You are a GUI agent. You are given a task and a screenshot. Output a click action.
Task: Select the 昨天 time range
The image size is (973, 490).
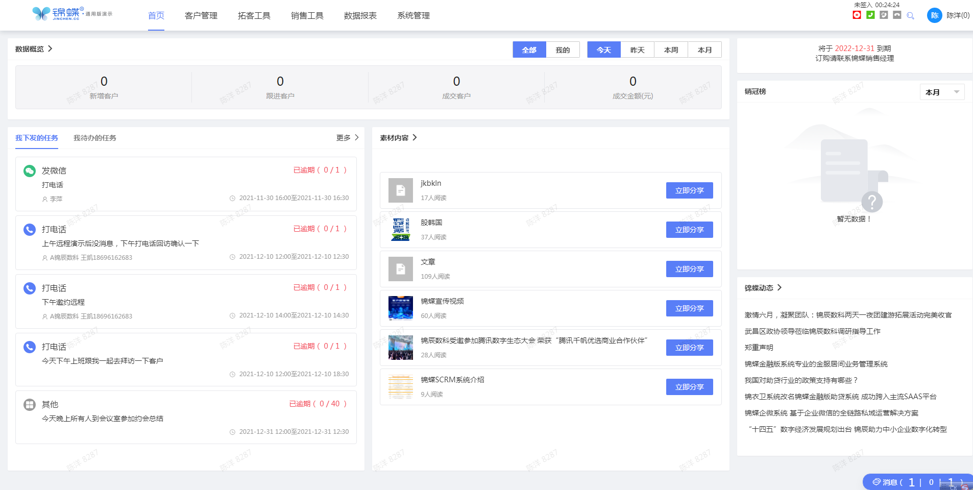coord(638,50)
